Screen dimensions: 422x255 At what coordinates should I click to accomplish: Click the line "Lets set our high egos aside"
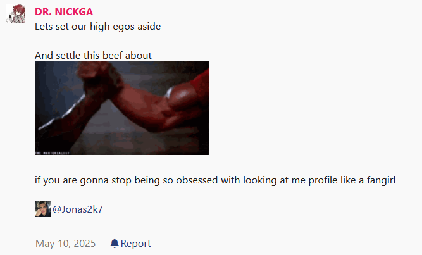click(x=97, y=27)
